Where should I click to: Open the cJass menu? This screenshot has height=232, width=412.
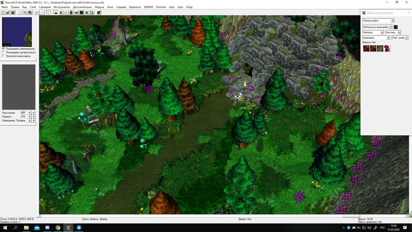[x=180, y=7]
